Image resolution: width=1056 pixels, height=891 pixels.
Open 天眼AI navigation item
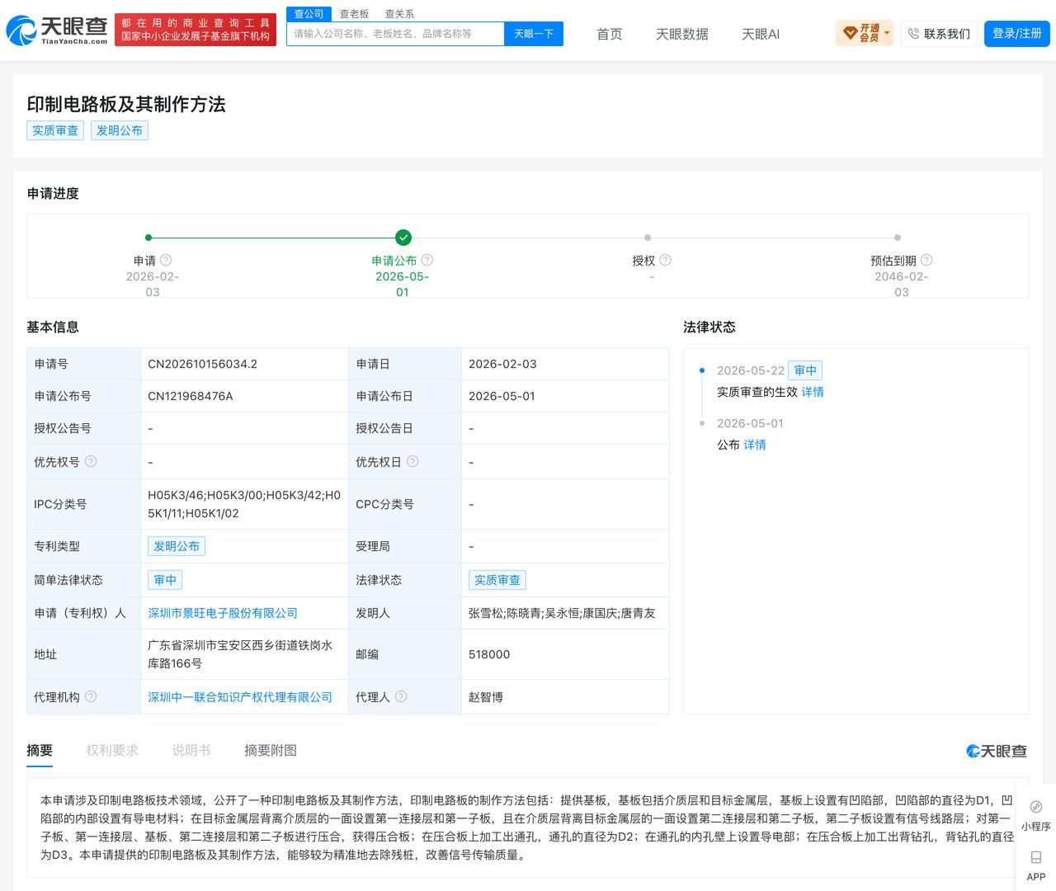tap(761, 34)
